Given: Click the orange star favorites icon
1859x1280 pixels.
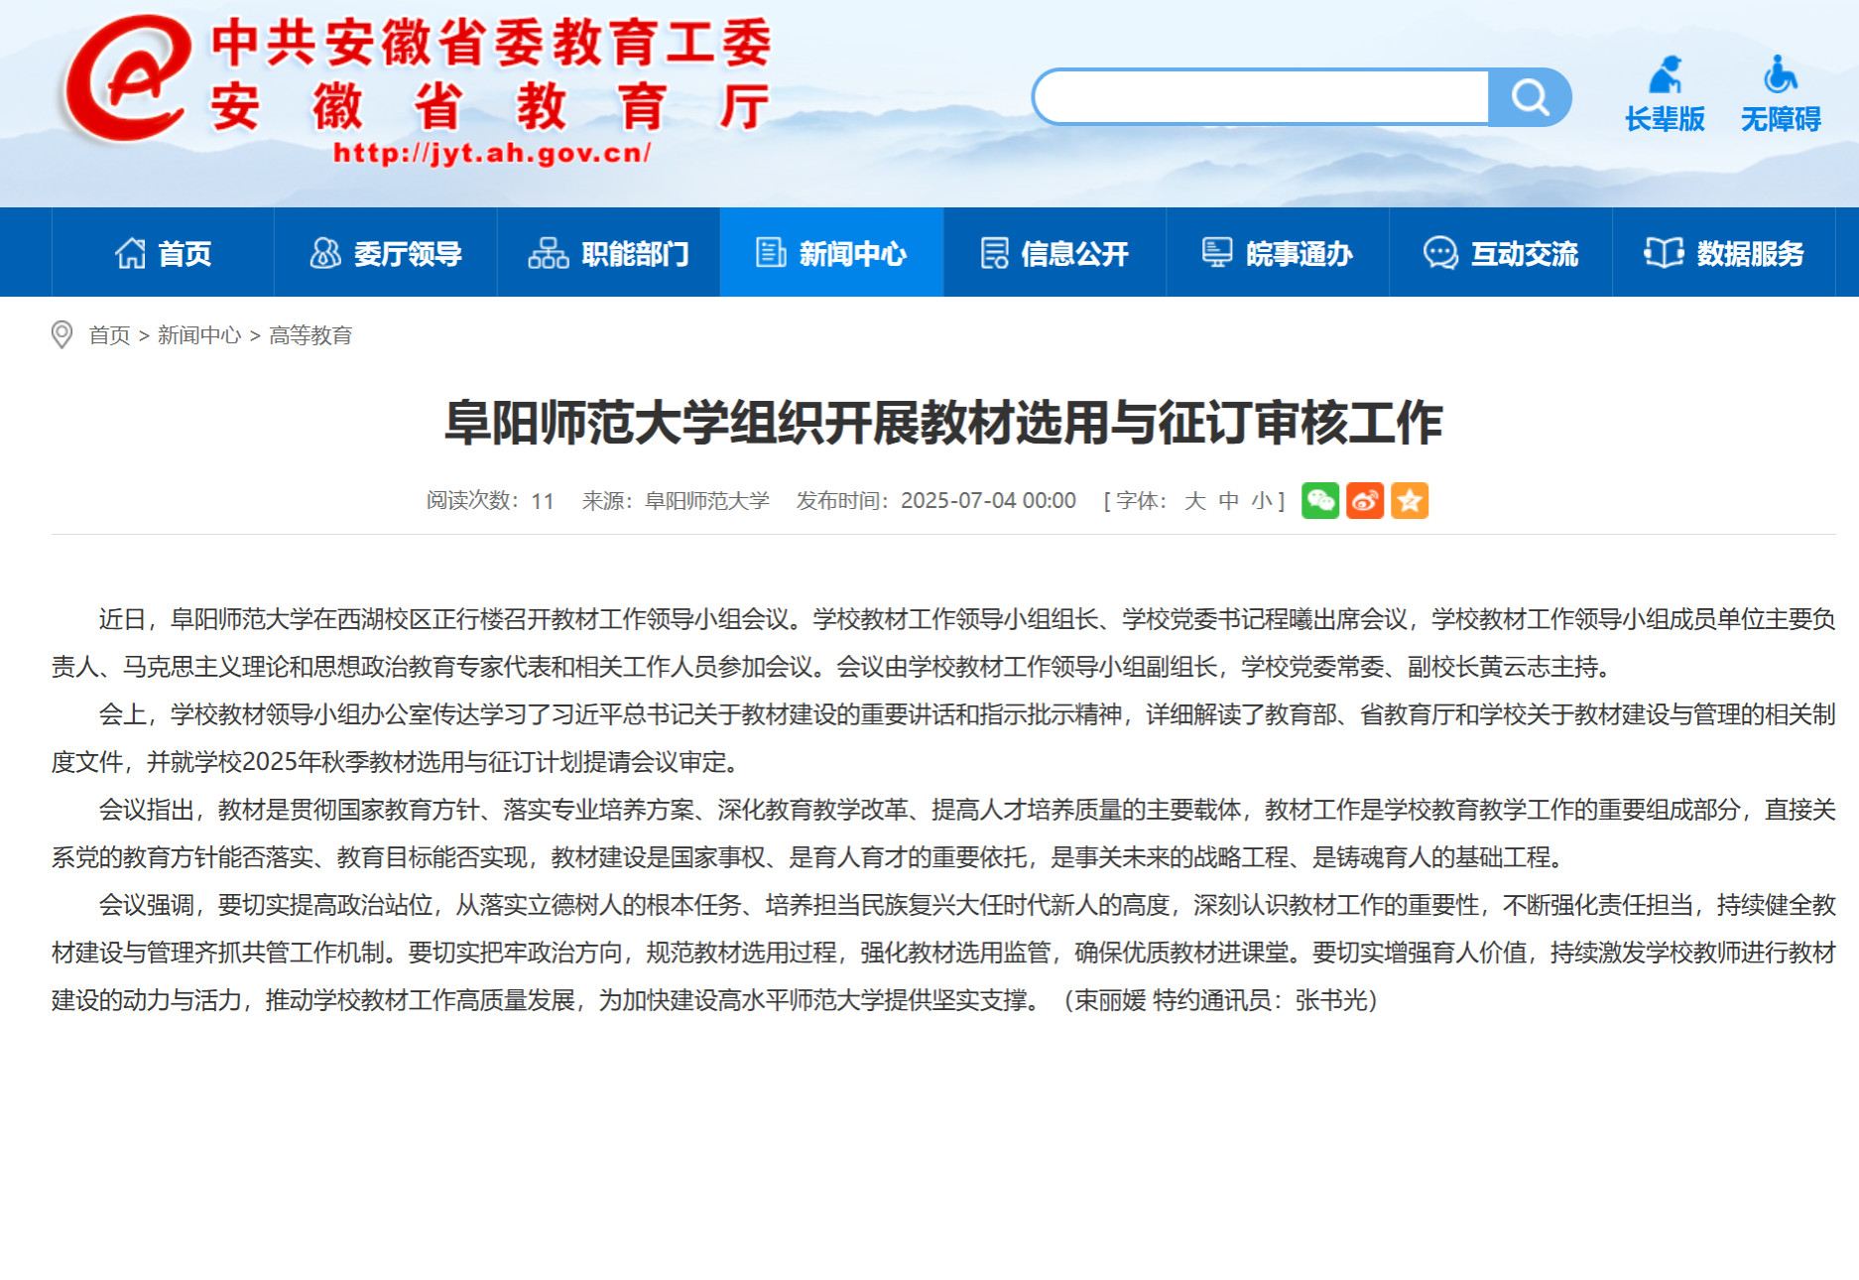Looking at the screenshot, I should click(1409, 500).
